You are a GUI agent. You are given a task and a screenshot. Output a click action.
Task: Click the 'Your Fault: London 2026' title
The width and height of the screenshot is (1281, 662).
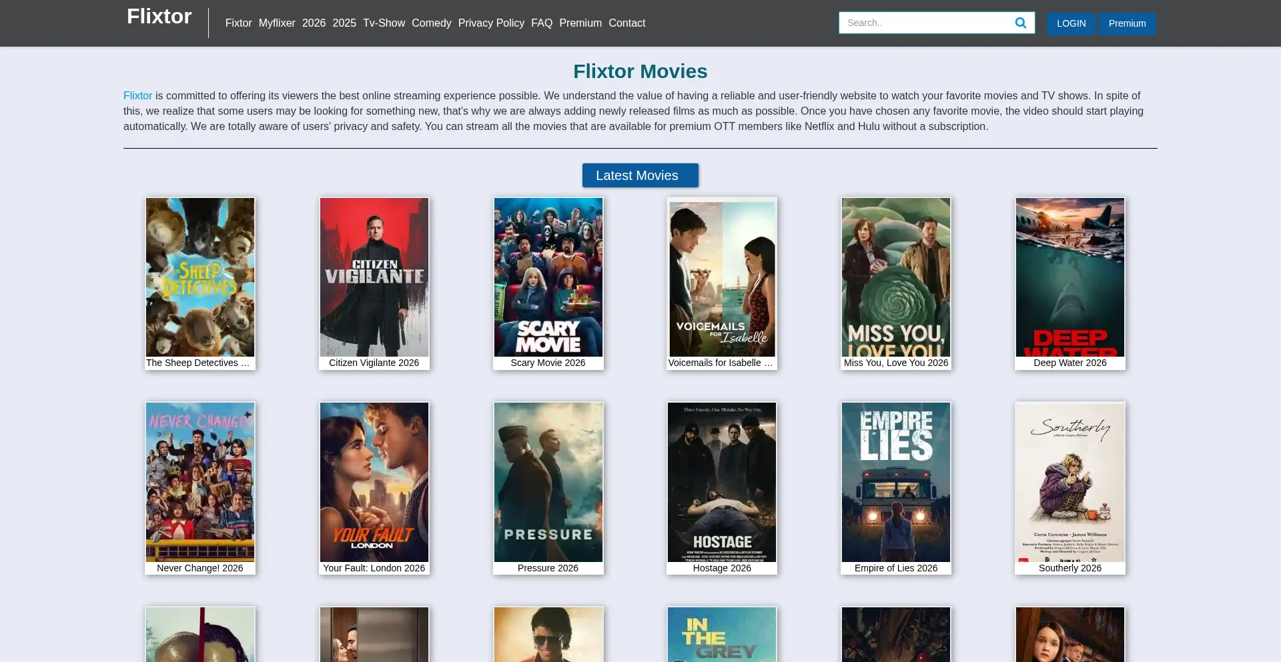pyautogui.click(x=374, y=568)
